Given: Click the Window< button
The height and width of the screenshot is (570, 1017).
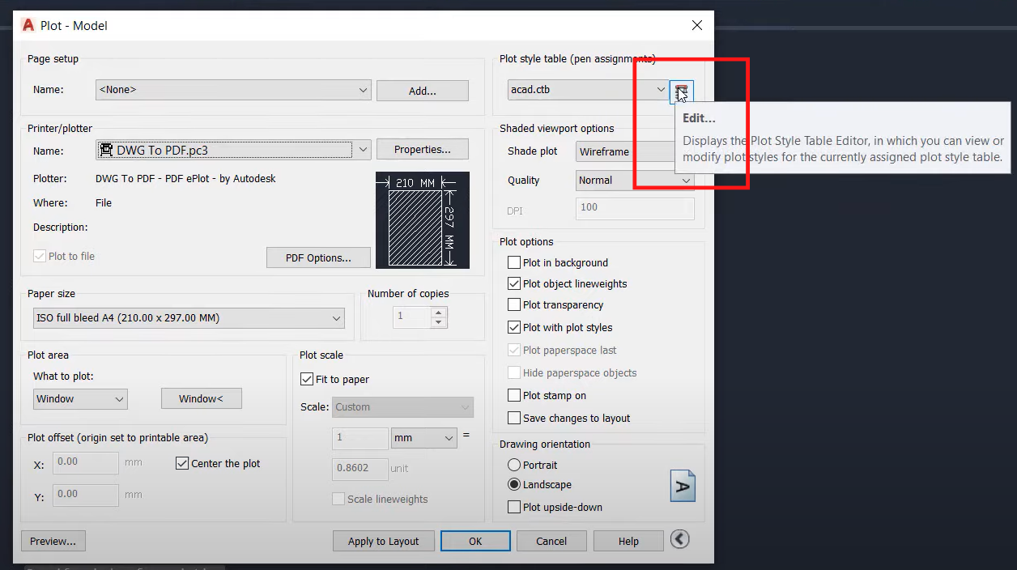Looking at the screenshot, I should tap(201, 398).
